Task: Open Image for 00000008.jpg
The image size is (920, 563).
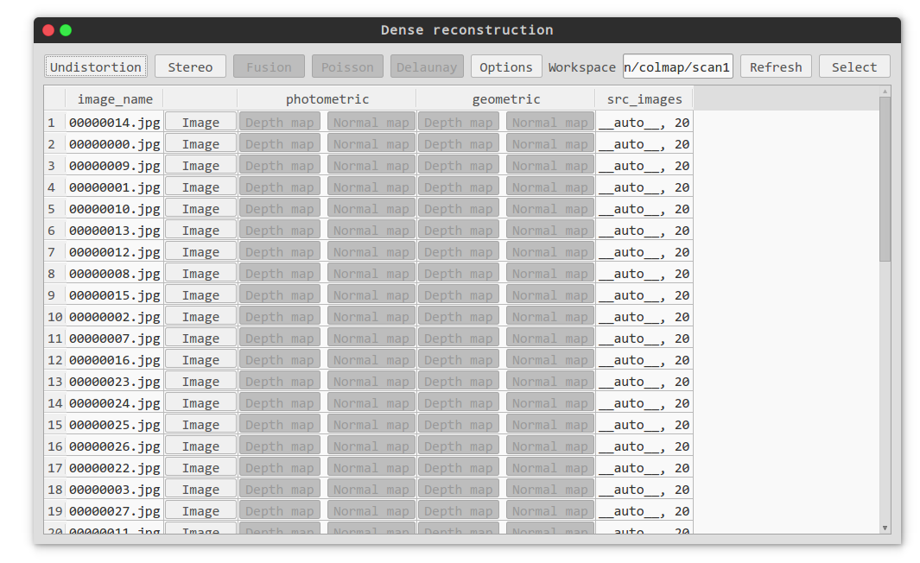Action: pyautogui.click(x=200, y=273)
